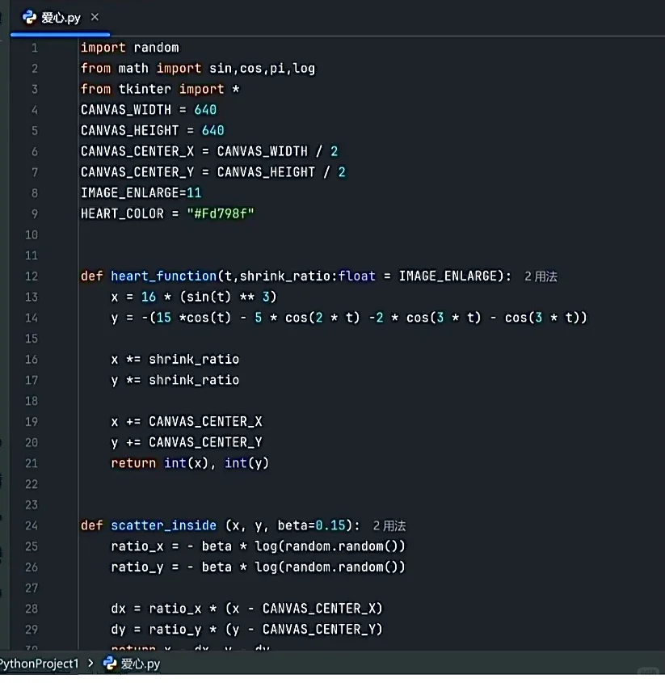Click IMAGE_ENLARGE=11 on line 8
This screenshot has height=683, width=665.
click(x=141, y=193)
